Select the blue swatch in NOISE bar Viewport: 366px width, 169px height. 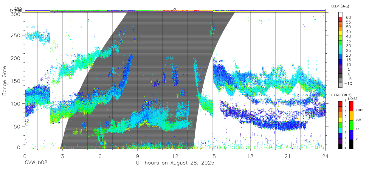coord(351,134)
